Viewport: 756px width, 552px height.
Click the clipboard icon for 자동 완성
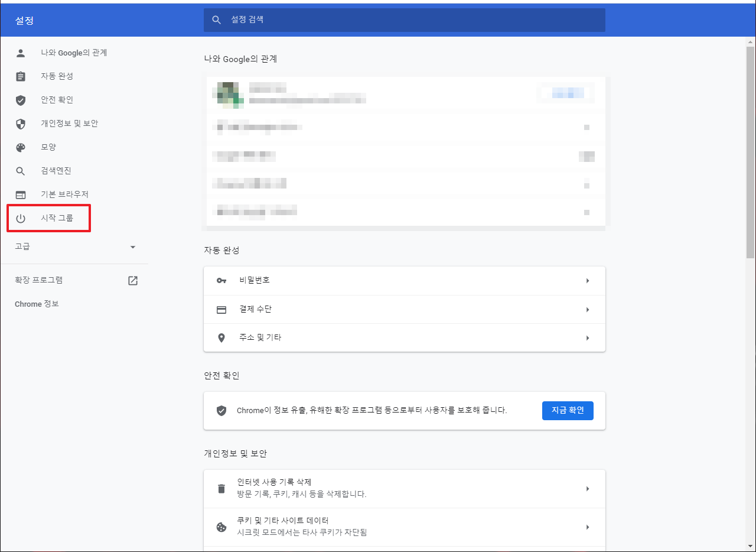click(21, 76)
